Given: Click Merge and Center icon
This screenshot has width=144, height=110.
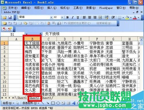Looking at the screenshot, I should click(x=100, y=18).
